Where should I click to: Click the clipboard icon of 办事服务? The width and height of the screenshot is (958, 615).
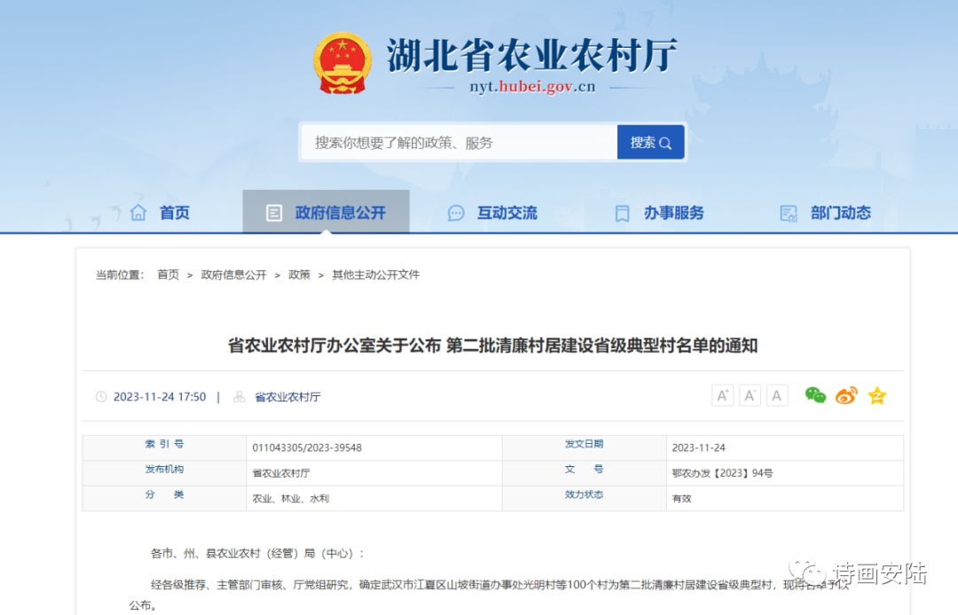point(622,212)
